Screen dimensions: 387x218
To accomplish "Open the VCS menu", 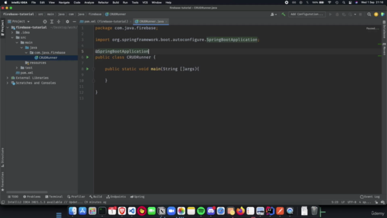I will pyautogui.click(x=145, y=2).
